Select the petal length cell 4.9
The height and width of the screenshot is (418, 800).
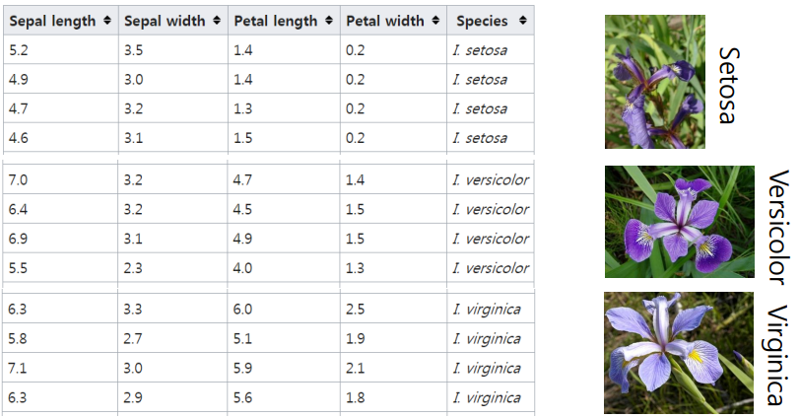284,239
